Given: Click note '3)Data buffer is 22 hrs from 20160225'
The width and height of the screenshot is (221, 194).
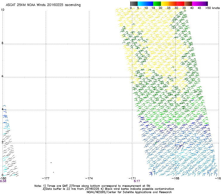Looking at the screenshot, I should (x=71, y=189).
